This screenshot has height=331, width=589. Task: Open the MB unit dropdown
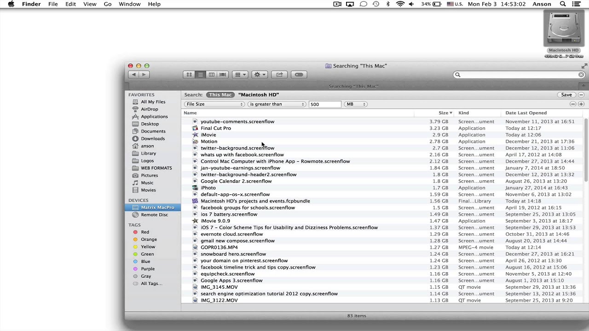[355, 104]
